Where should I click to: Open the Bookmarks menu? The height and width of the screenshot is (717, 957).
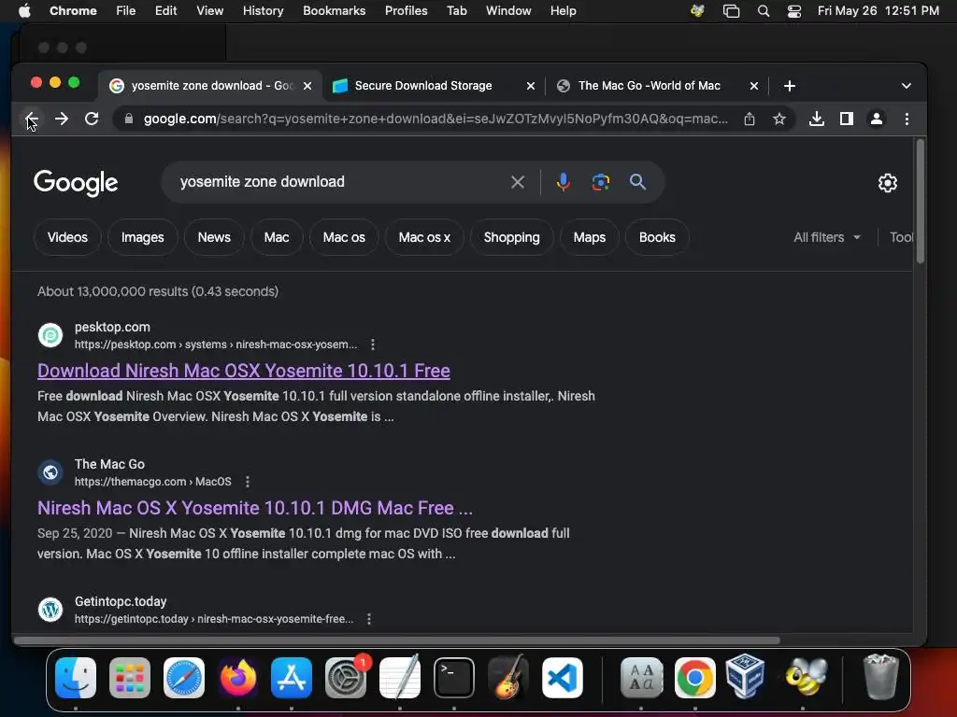click(x=334, y=11)
